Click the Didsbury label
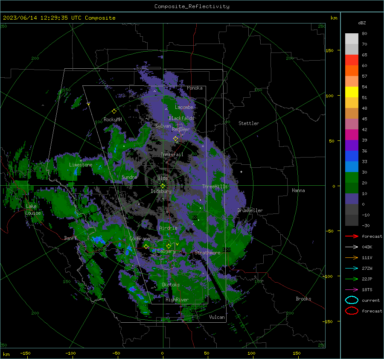This screenshot has width=384, height=359. click(161, 191)
